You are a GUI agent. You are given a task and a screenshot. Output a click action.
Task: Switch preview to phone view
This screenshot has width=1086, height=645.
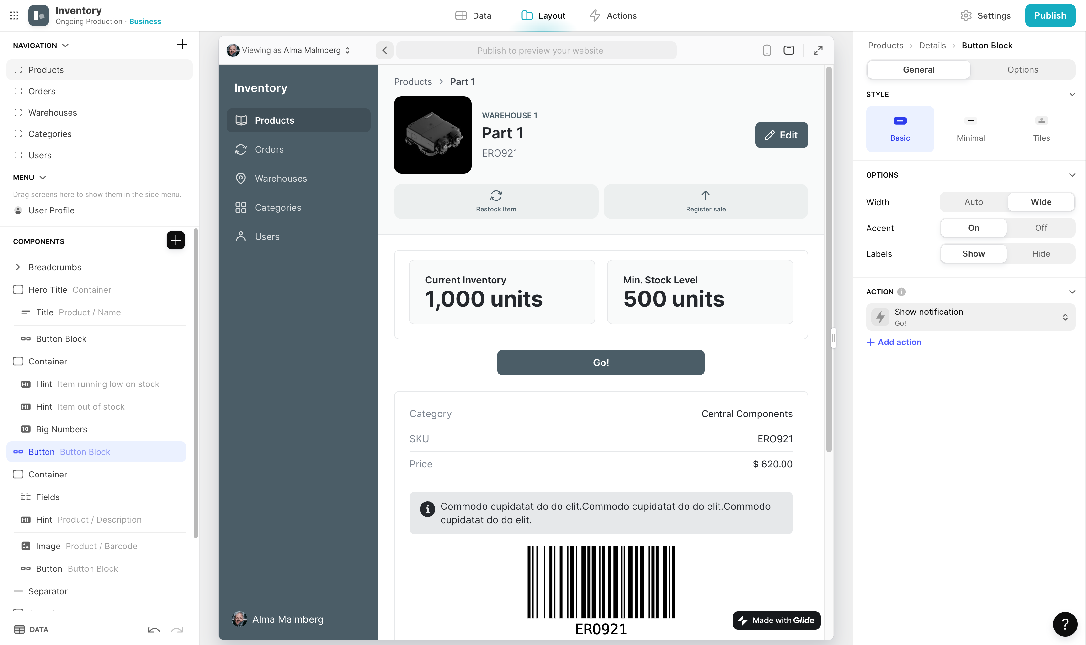tap(767, 50)
